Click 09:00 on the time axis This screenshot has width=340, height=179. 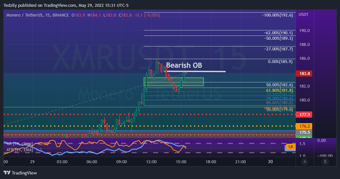point(121,162)
